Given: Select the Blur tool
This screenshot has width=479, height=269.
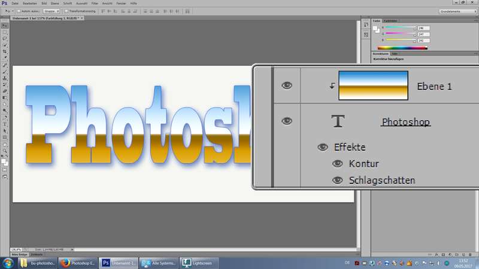Looking at the screenshot, I should pyautogui.click(x=5, y=104).
